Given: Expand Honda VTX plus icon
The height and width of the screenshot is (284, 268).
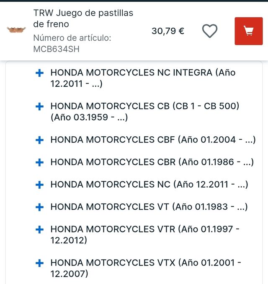Looking at the screenshot, I should (40, 263).
